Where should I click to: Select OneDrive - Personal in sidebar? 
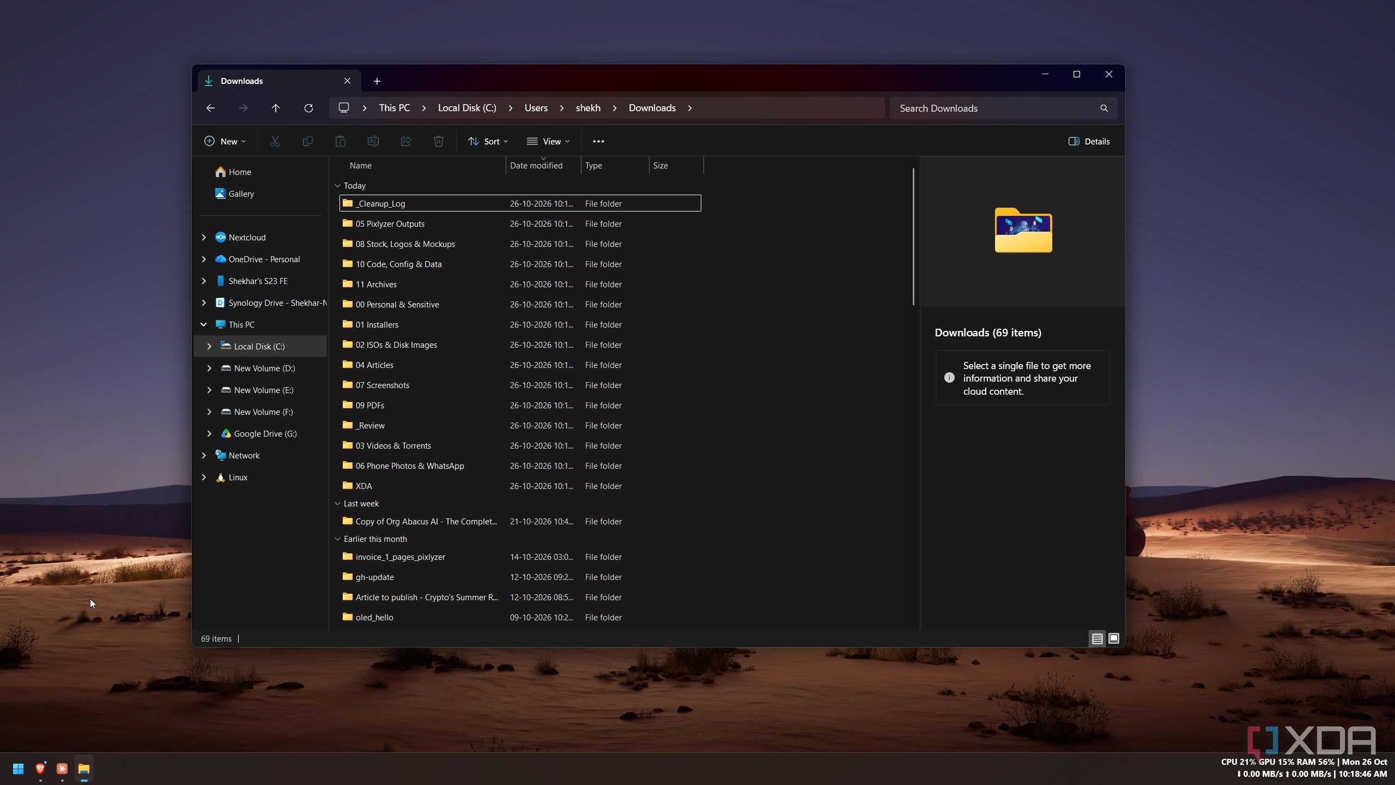click(257, 259)
